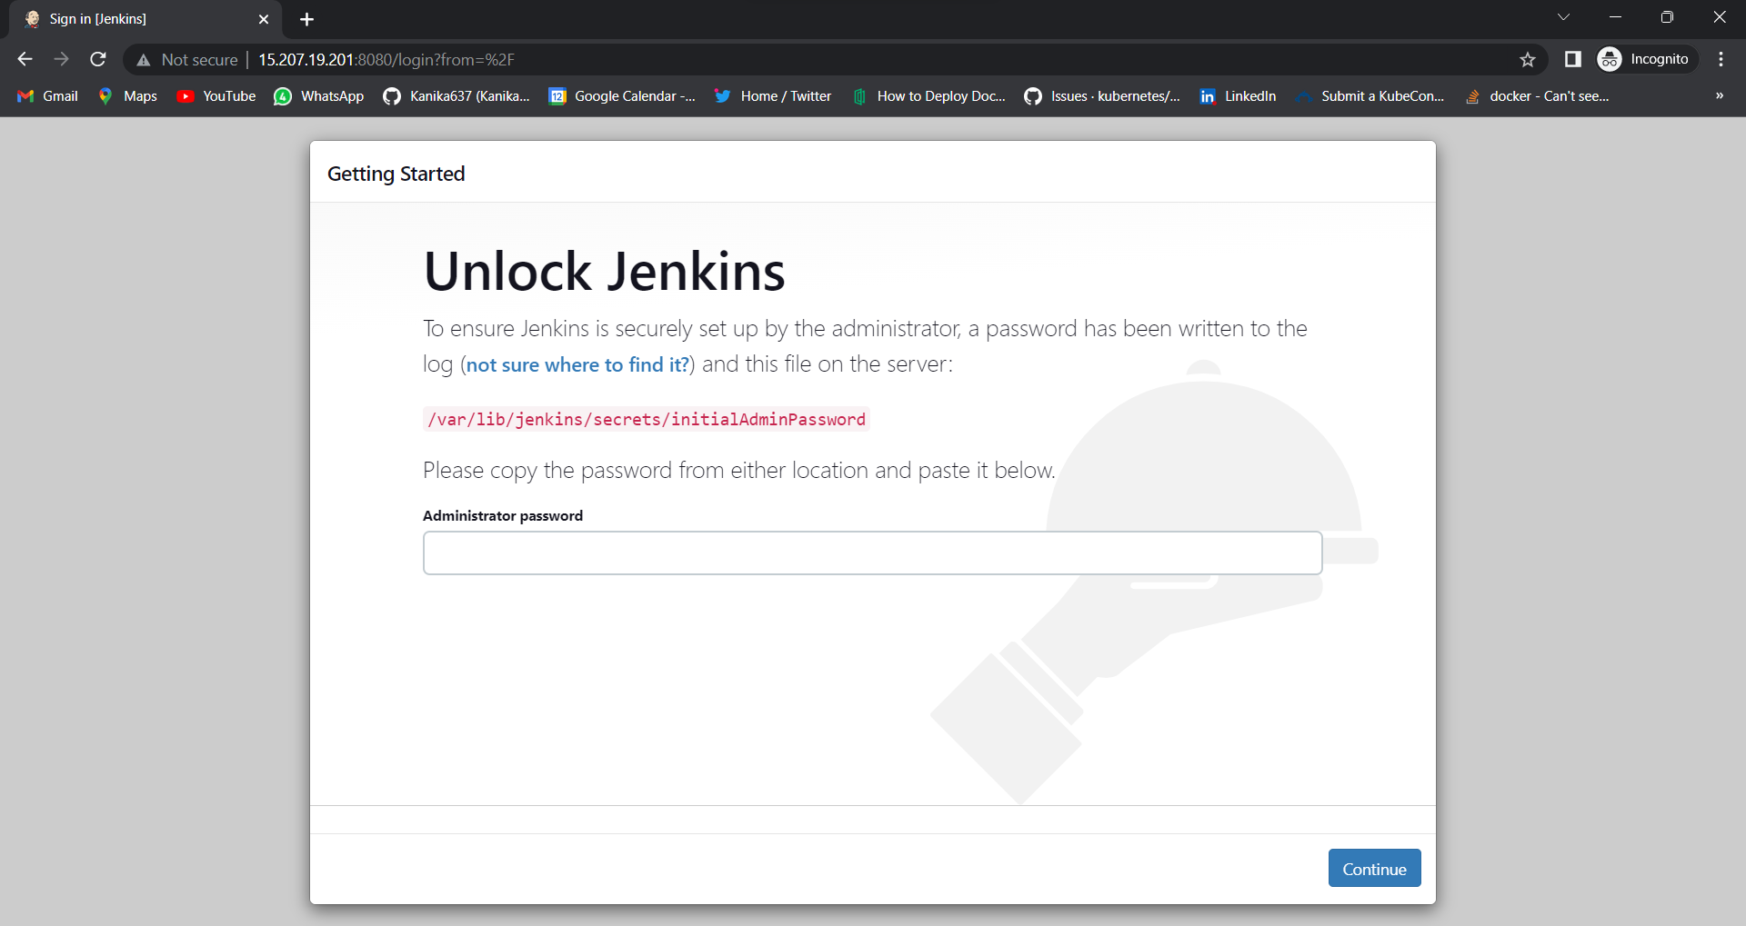
Task: Open the docker - Can't see bookmark
Action: [1538, 96]
